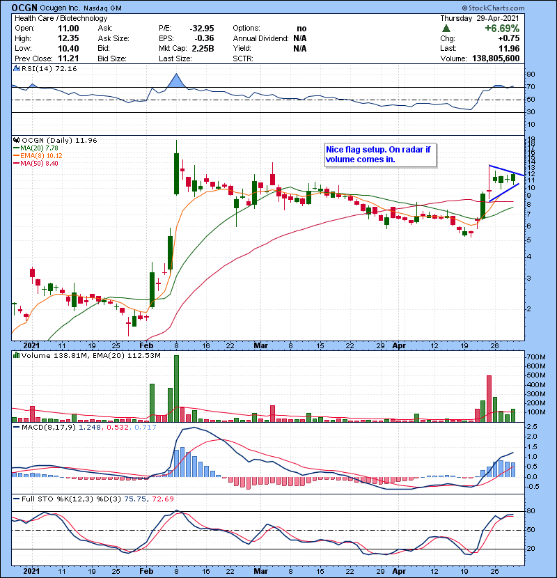Screen dimensions: 557x578
Task: Click the EPS value -0.36
Action: click(205, 38)
